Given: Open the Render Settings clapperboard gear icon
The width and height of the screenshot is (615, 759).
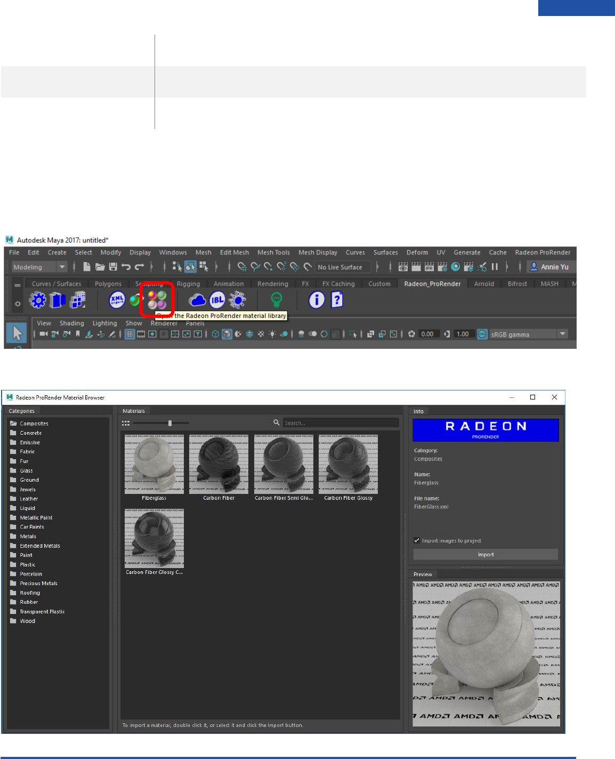Looking at the screenshot, I should coord(442,267).
